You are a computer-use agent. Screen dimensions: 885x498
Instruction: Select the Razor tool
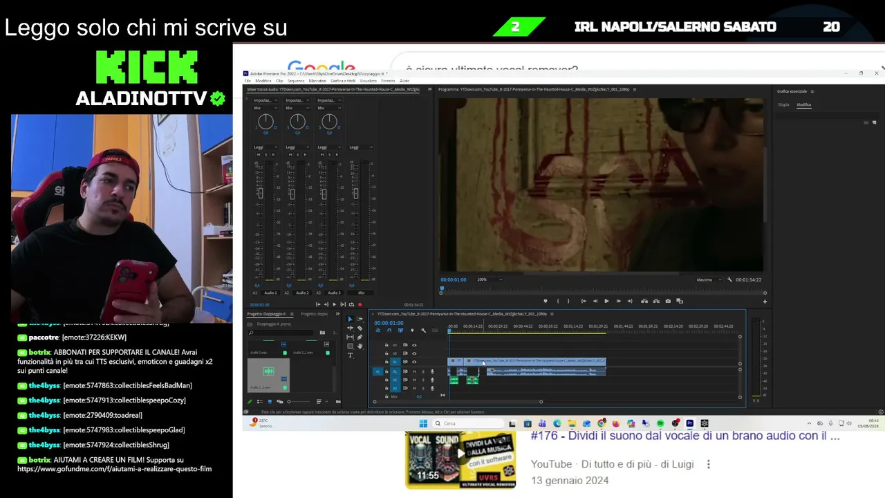360,328
